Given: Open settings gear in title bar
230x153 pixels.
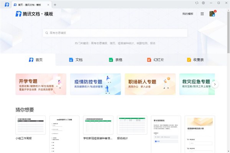Looking at the screenshot, I should tap(203, 3).
